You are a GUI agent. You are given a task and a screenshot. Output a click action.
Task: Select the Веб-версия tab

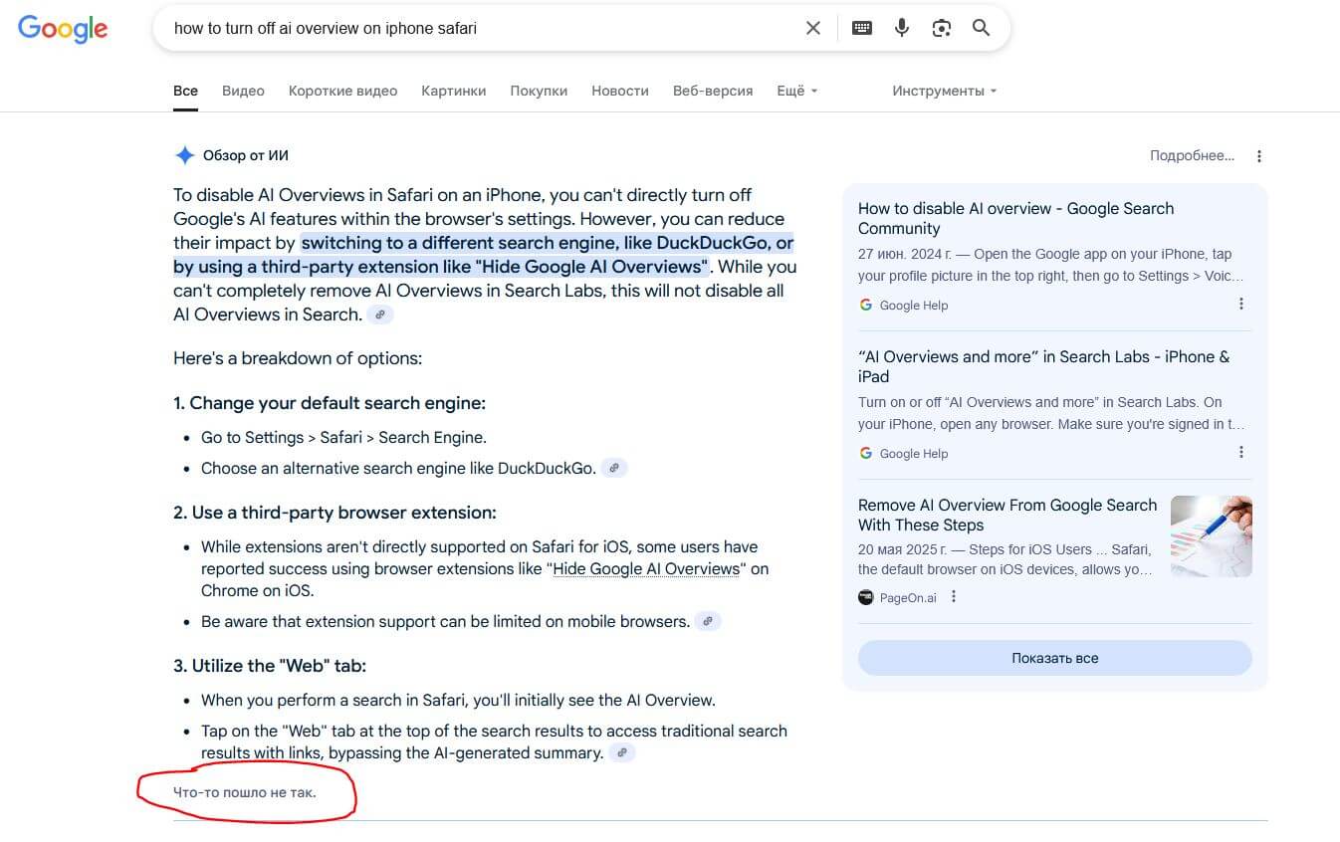[713, 91]
